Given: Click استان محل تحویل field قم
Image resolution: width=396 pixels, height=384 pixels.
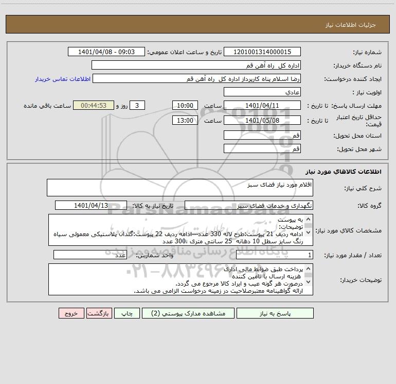Looking at the screenshot, I should (262, 135).
